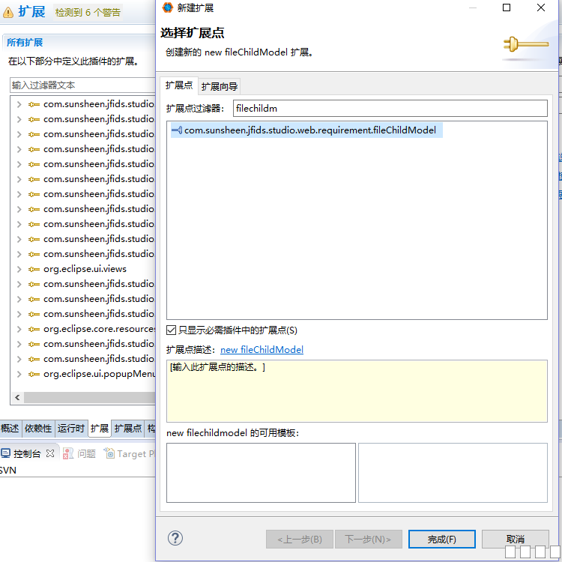Image resolution: width=562 pixels, height=562 pixels.
Task: Click the 取消 button
Action: [516, 539]
